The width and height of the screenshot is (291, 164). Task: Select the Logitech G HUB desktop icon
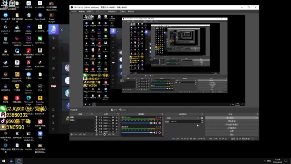click(5, 30)
